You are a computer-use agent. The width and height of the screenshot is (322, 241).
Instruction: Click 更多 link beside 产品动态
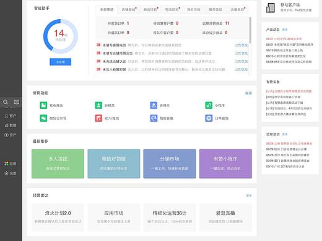[x=285, y=30]
